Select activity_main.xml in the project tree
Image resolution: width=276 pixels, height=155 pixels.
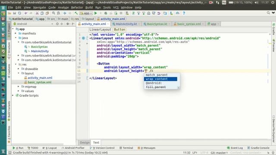40,77
